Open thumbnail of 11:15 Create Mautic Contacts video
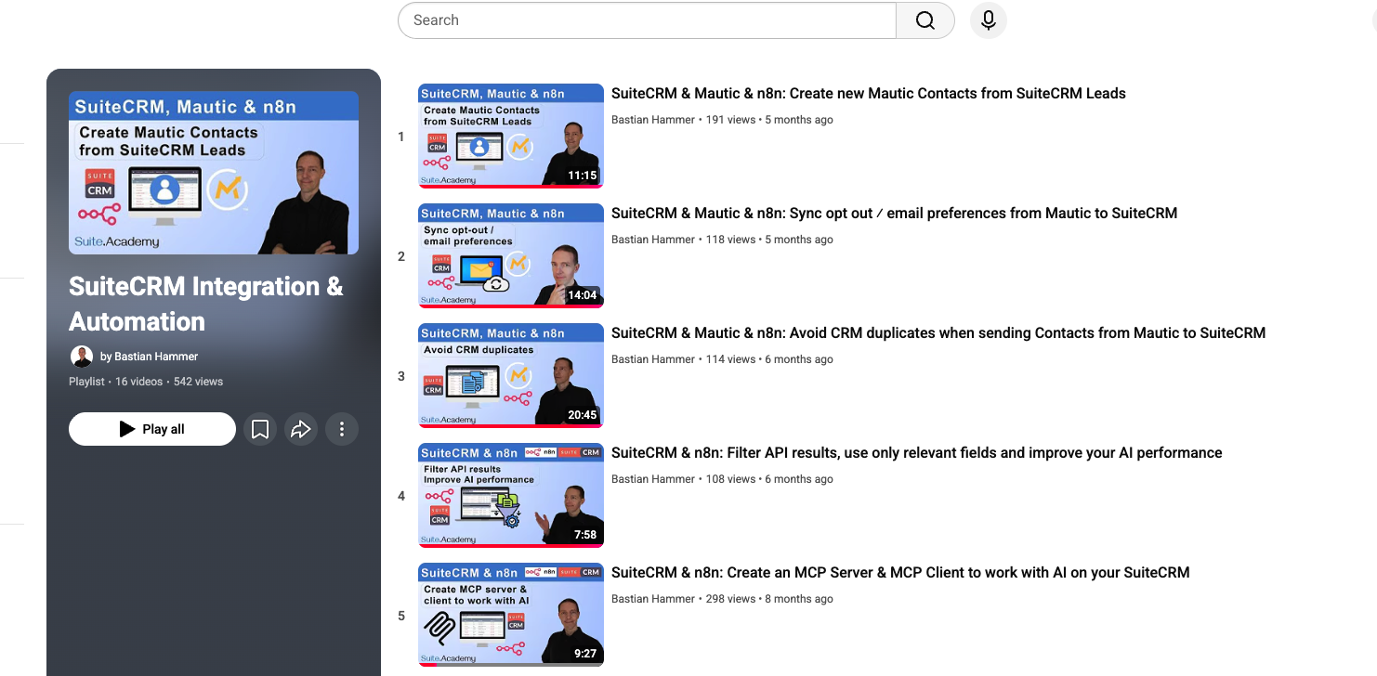This screenshot has width=1377, height=676. [511, 136]
